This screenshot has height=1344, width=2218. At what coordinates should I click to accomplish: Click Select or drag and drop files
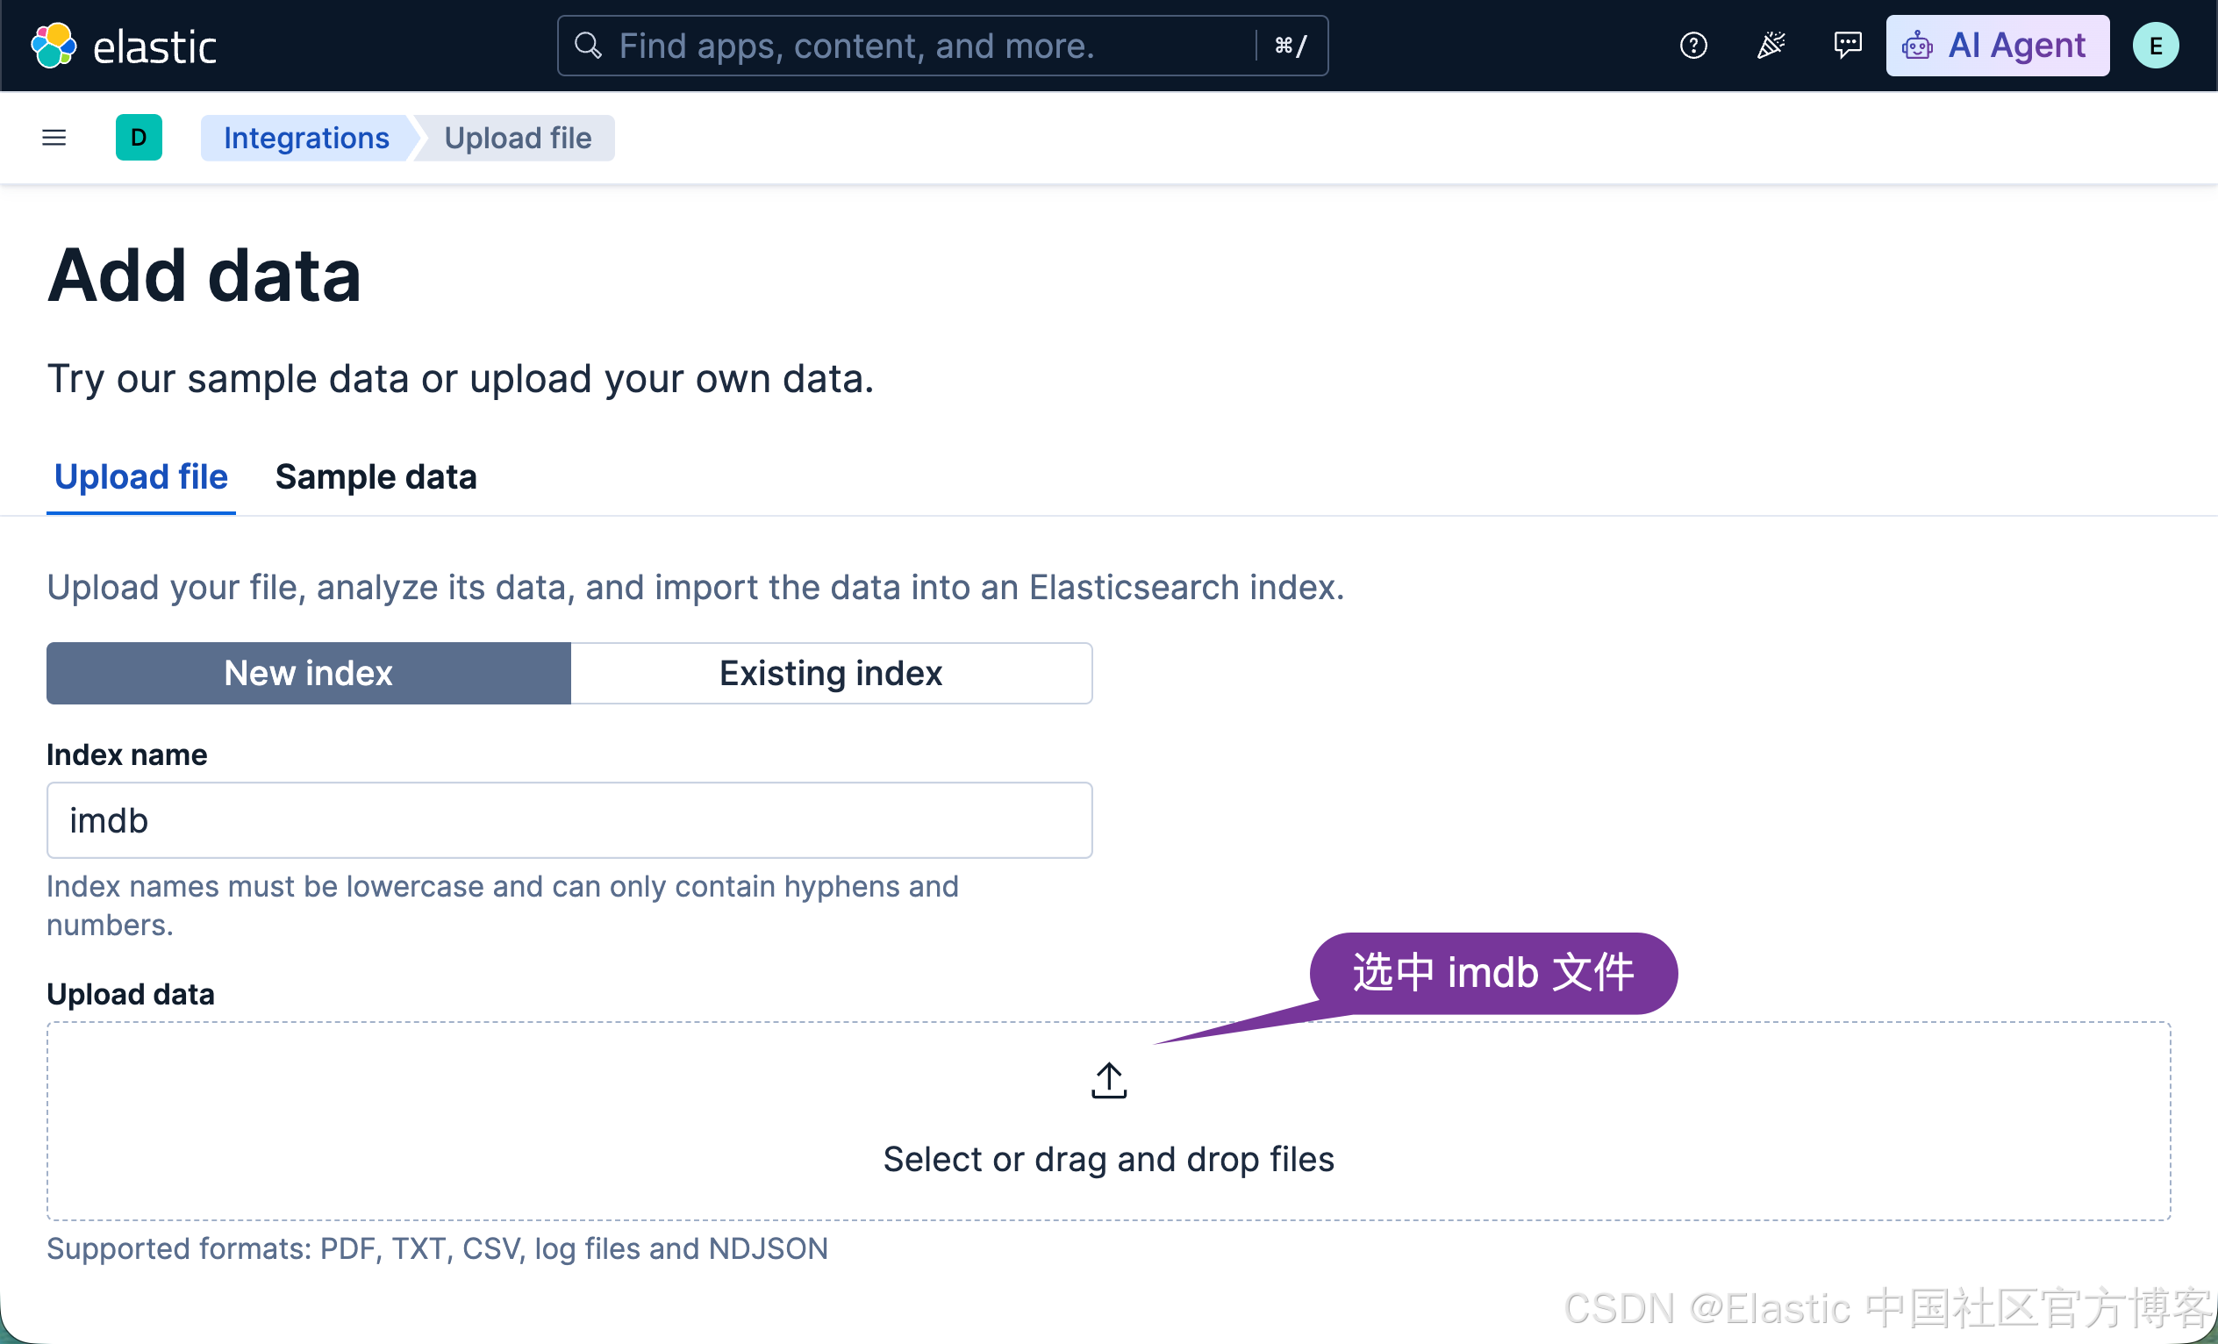(1109, 1160)
